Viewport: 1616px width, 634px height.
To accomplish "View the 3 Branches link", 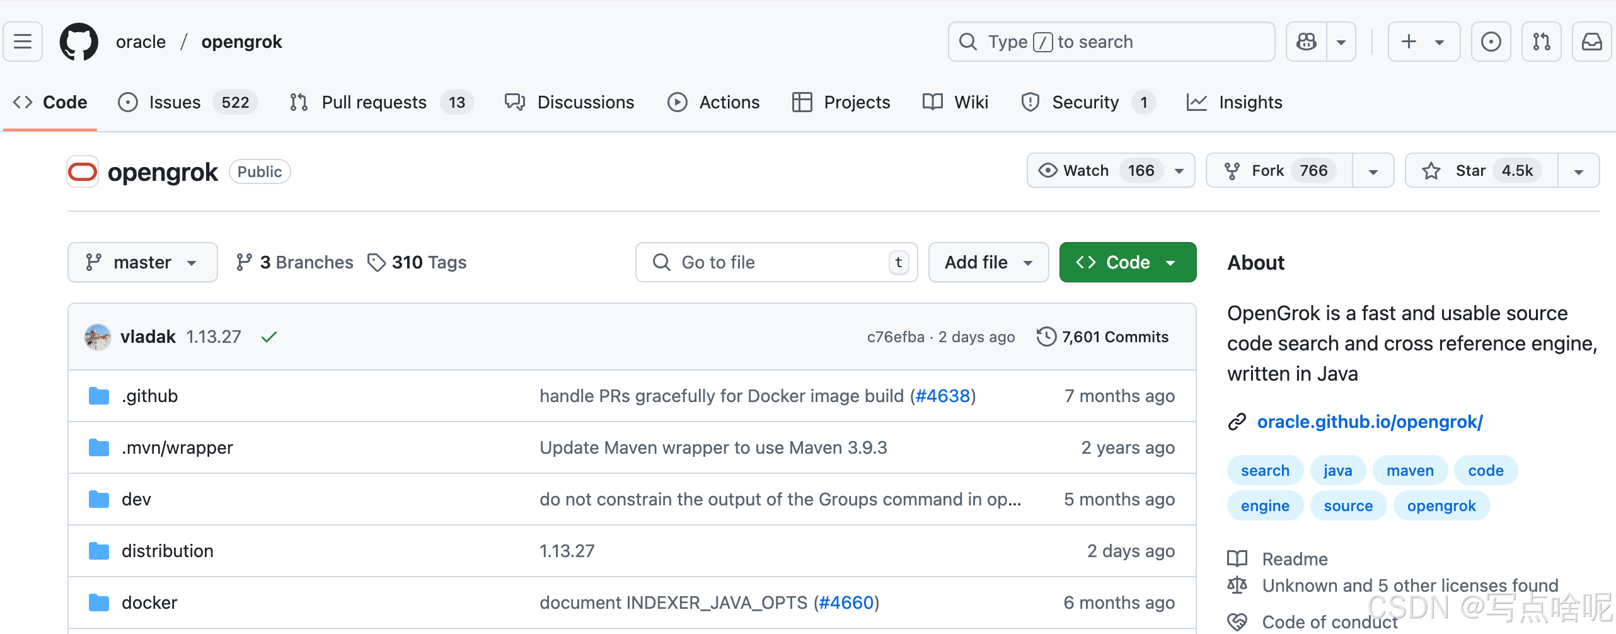I will coord(294,262).
